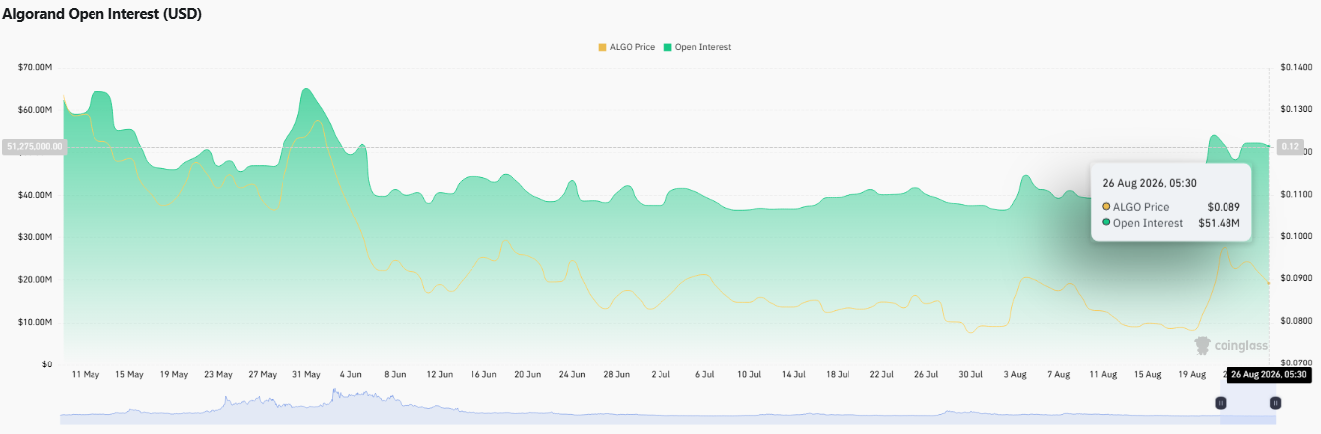
Task: Click the tooltip date 26 Aug 2026, 05:30
Action: click(1148, 183)
